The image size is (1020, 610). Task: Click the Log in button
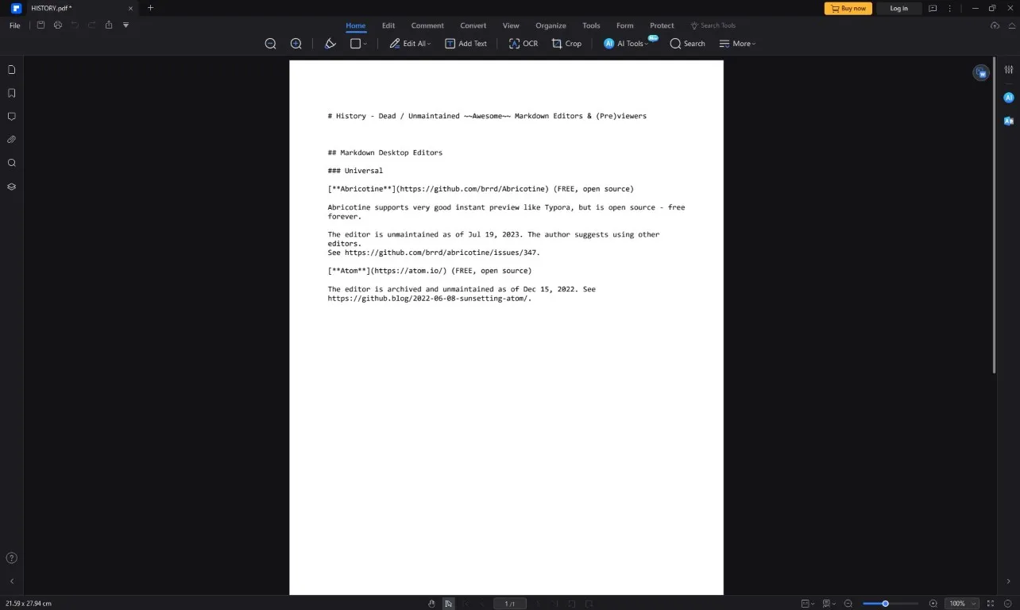coord(899,8)
